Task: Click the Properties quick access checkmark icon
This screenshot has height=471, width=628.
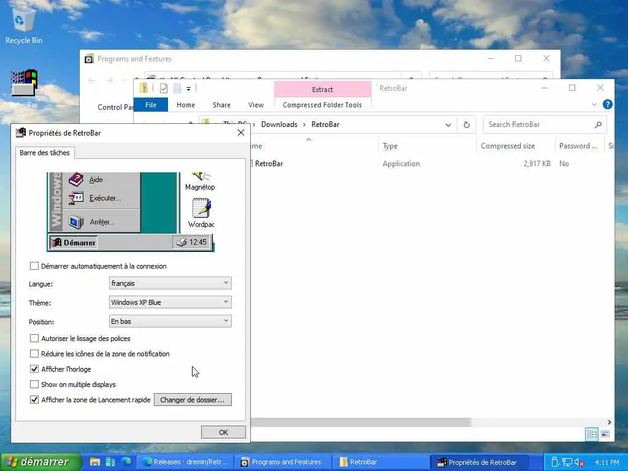Action: (x=164, y=88)
